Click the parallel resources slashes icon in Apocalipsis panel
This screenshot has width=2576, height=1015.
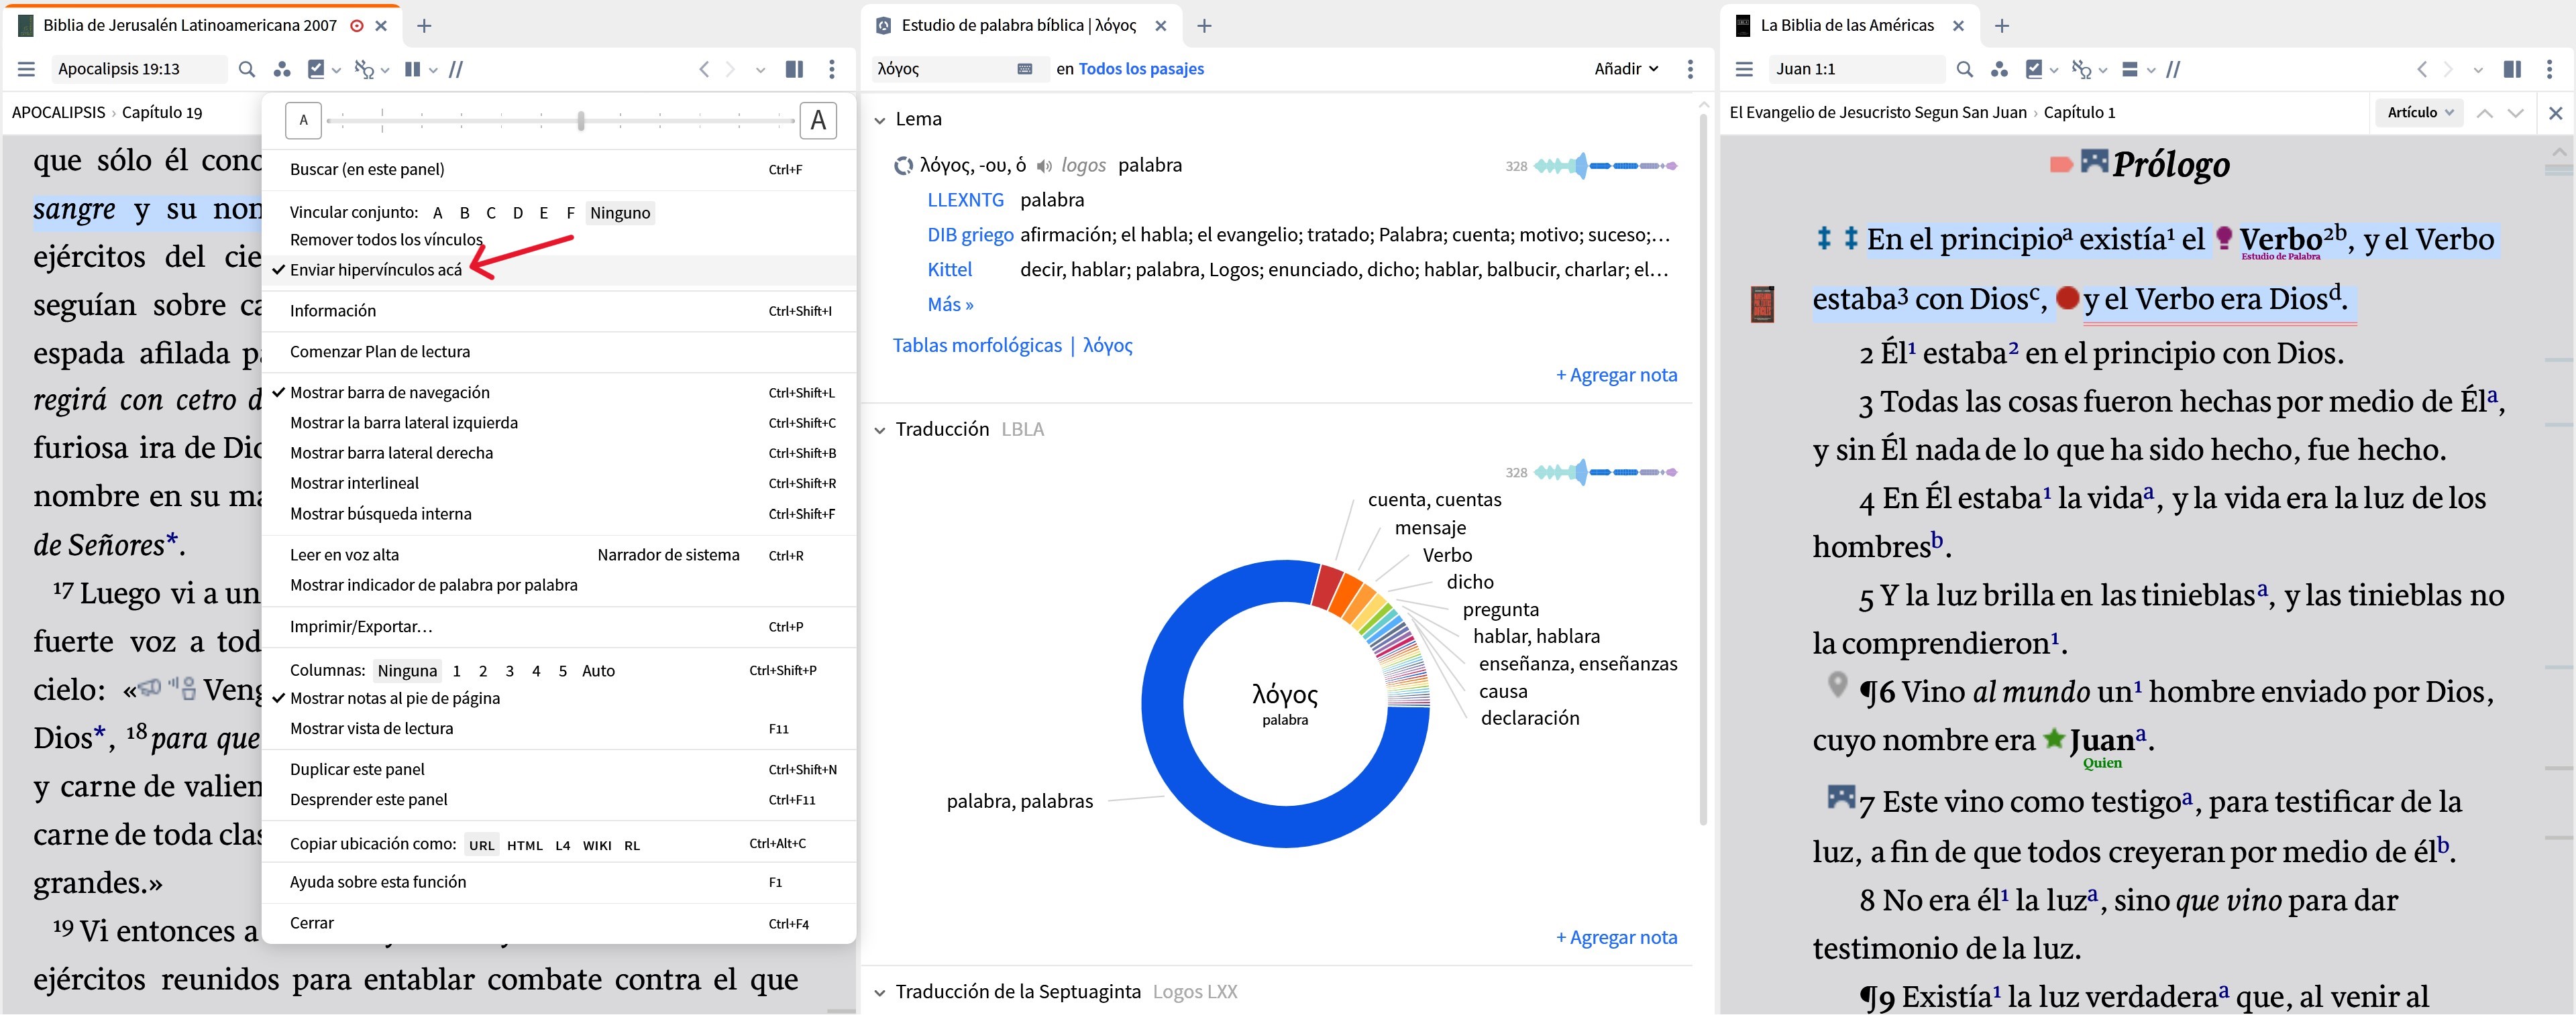(456, 69)
